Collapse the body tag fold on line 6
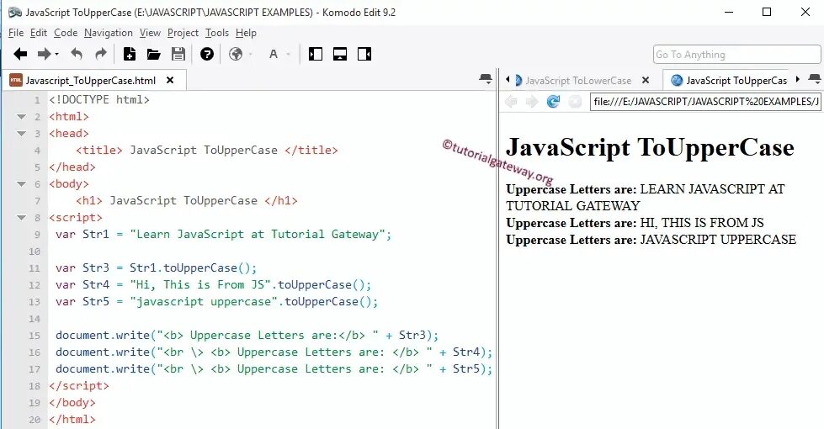The width and height of the screenshot is (824, 429). 21,183
